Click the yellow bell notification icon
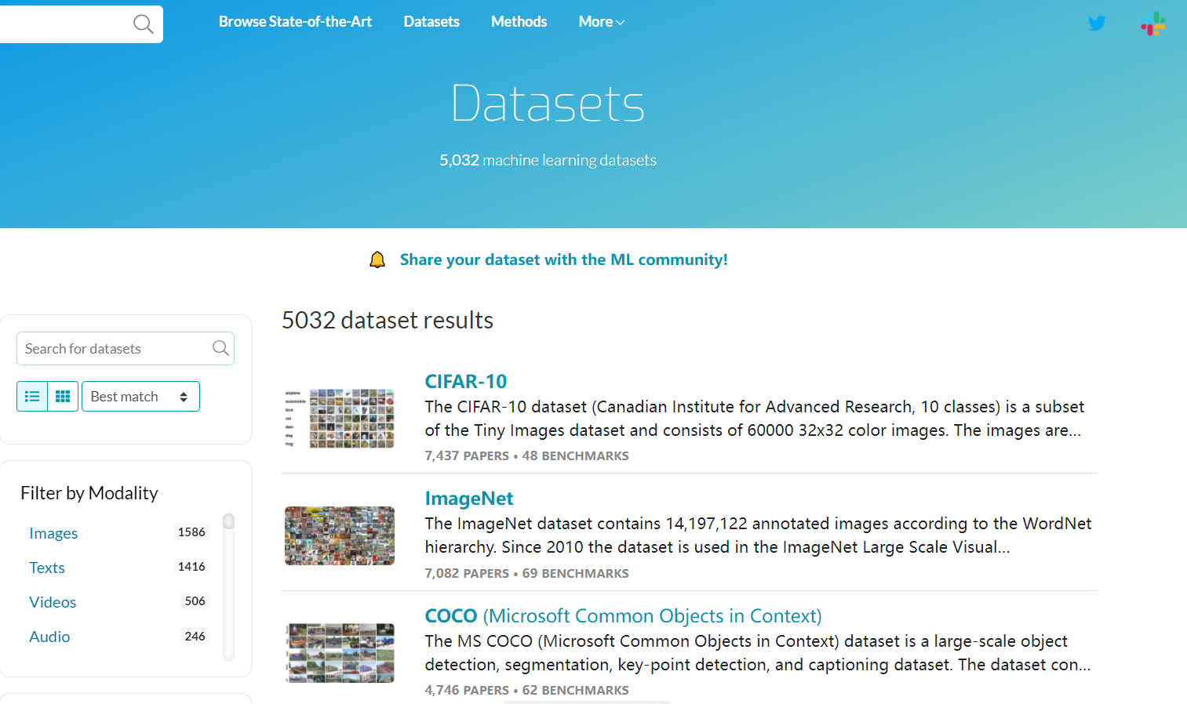 click(377, 259)
